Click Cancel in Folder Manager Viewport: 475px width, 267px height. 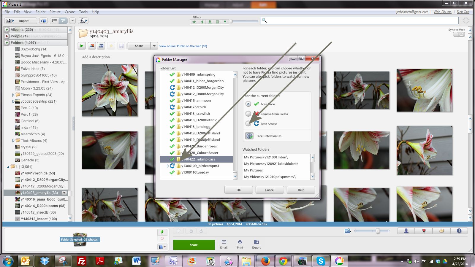(270, 190)
